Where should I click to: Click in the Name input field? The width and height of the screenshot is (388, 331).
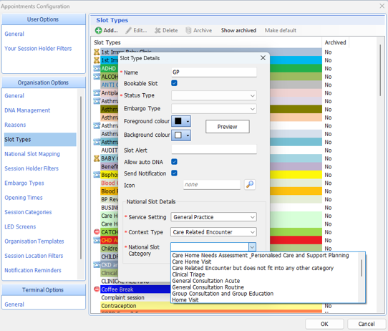click(214, 72)
